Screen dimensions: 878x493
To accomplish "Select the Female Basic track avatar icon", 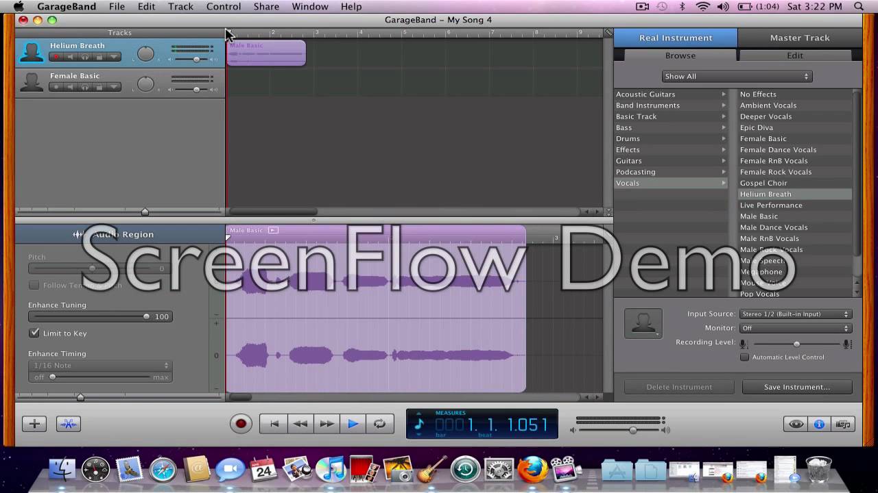I will 31,82.
